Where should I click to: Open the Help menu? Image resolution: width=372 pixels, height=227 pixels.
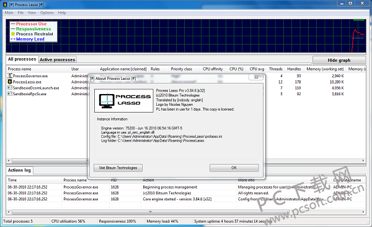click(x=62, y=13)
